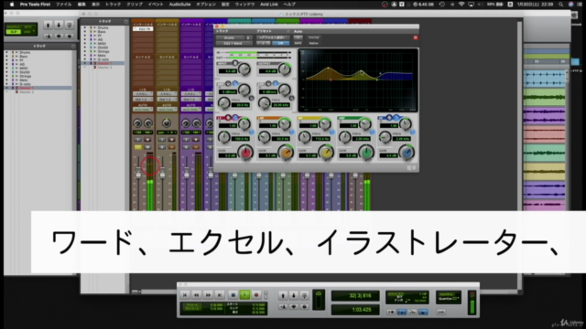Open the ウィンドウ menu

point(244,5)
